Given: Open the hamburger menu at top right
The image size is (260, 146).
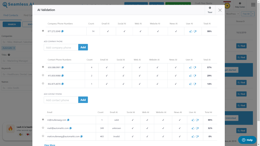Looking at the screenshot, I should pyautogui.click(x=253, y=5).
